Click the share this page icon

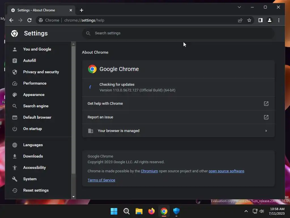point(240,20)
